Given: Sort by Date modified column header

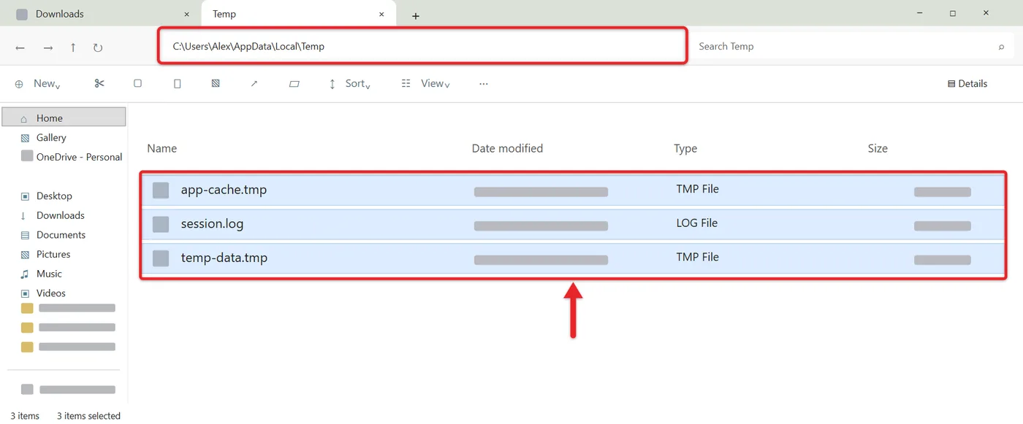Looking at the screenshot, I should [507, 148].
